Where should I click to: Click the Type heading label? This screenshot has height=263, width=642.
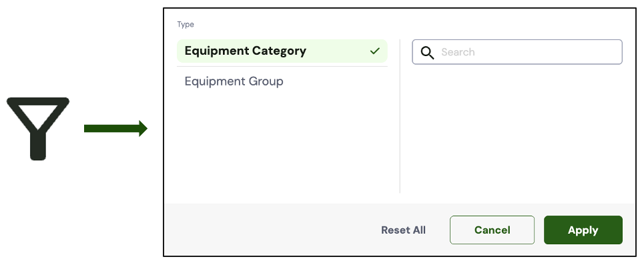tap(186, 25)
